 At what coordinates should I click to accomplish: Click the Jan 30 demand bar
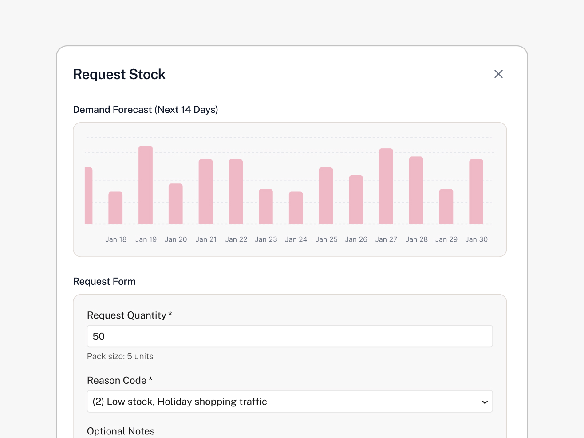click(476, 191)
